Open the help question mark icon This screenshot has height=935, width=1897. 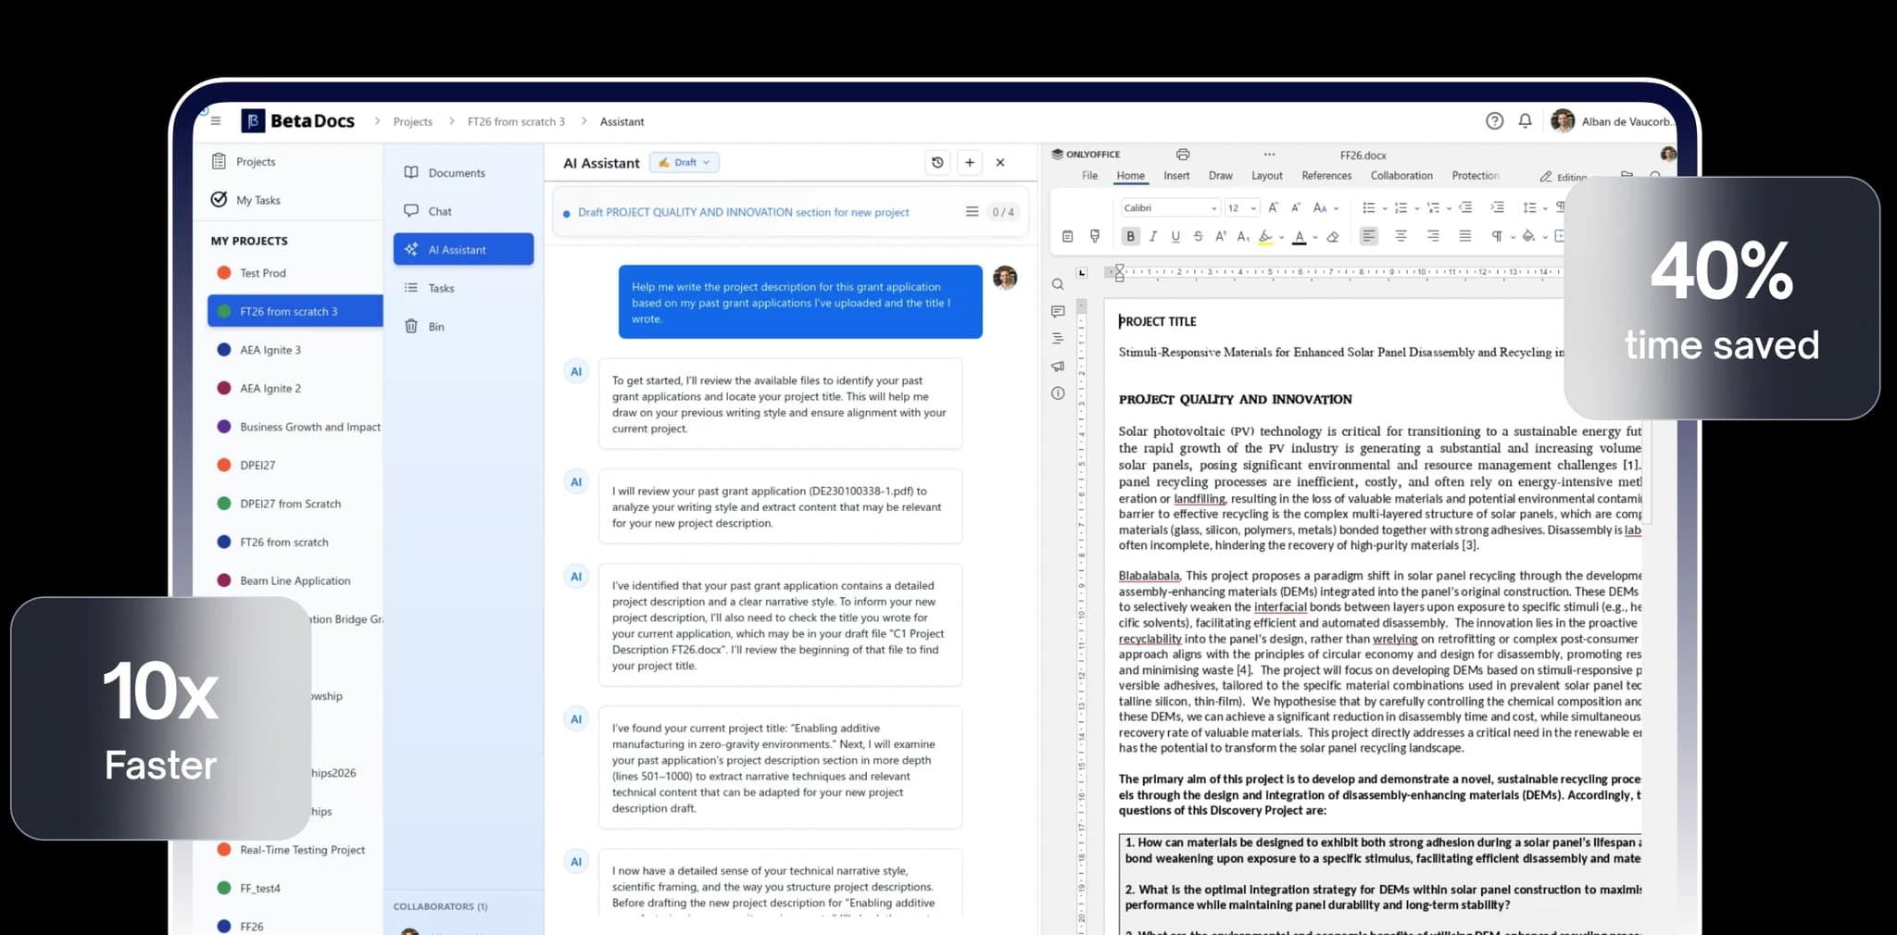[1494, 121]
